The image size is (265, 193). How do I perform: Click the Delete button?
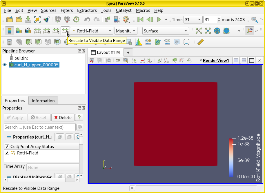tap(63, 117)
